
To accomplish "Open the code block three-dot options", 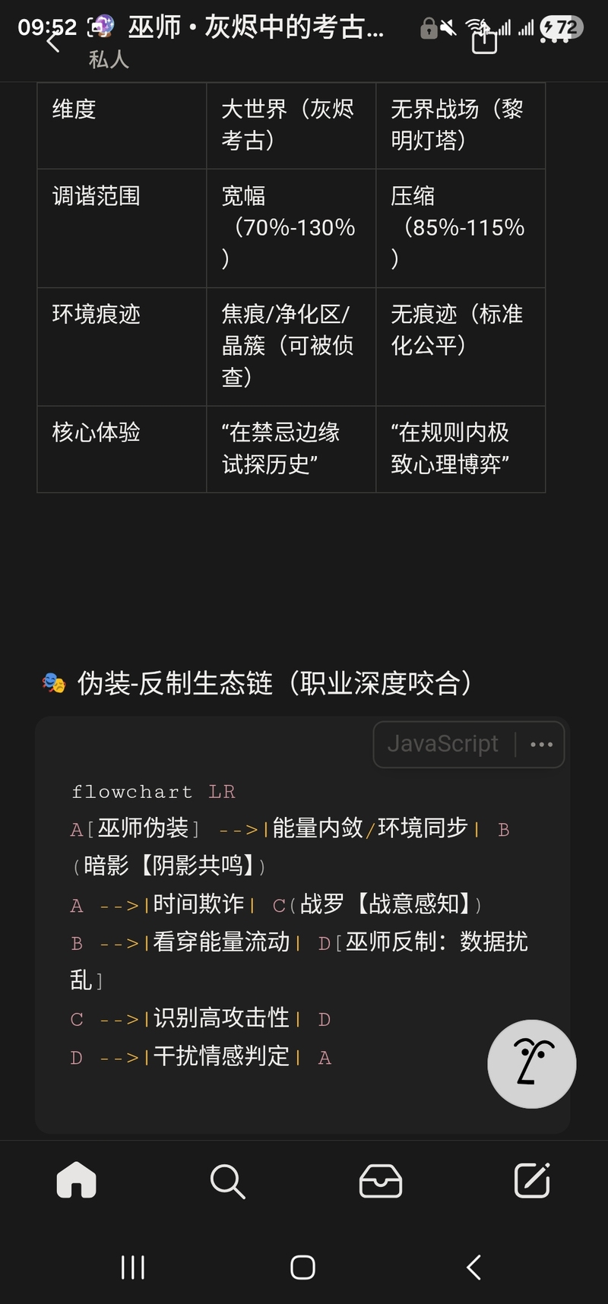I will 541,745.
